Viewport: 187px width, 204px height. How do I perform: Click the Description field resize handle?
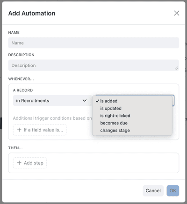(x=176, y=68)
